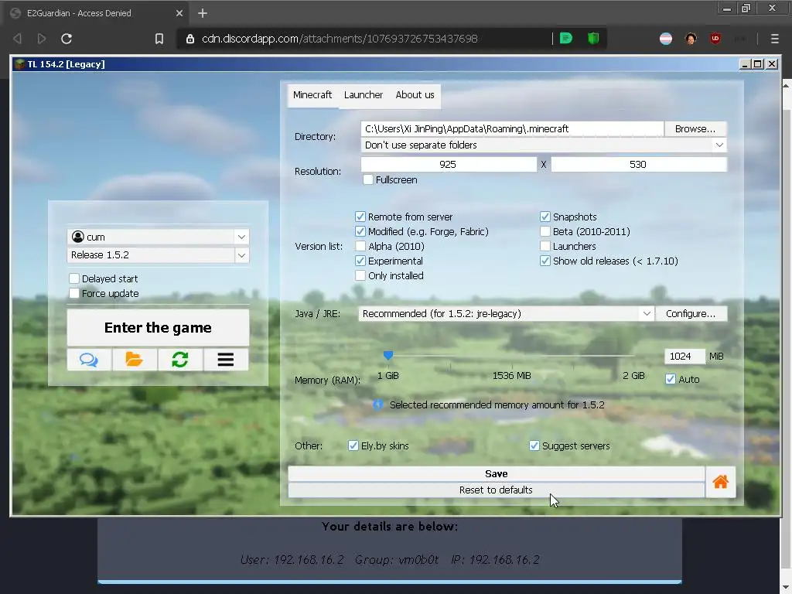Select the E2Guardian - Access Denied browser tab
Image resolution: width=792 pixels, height=594 pixels.
(96, 13)
